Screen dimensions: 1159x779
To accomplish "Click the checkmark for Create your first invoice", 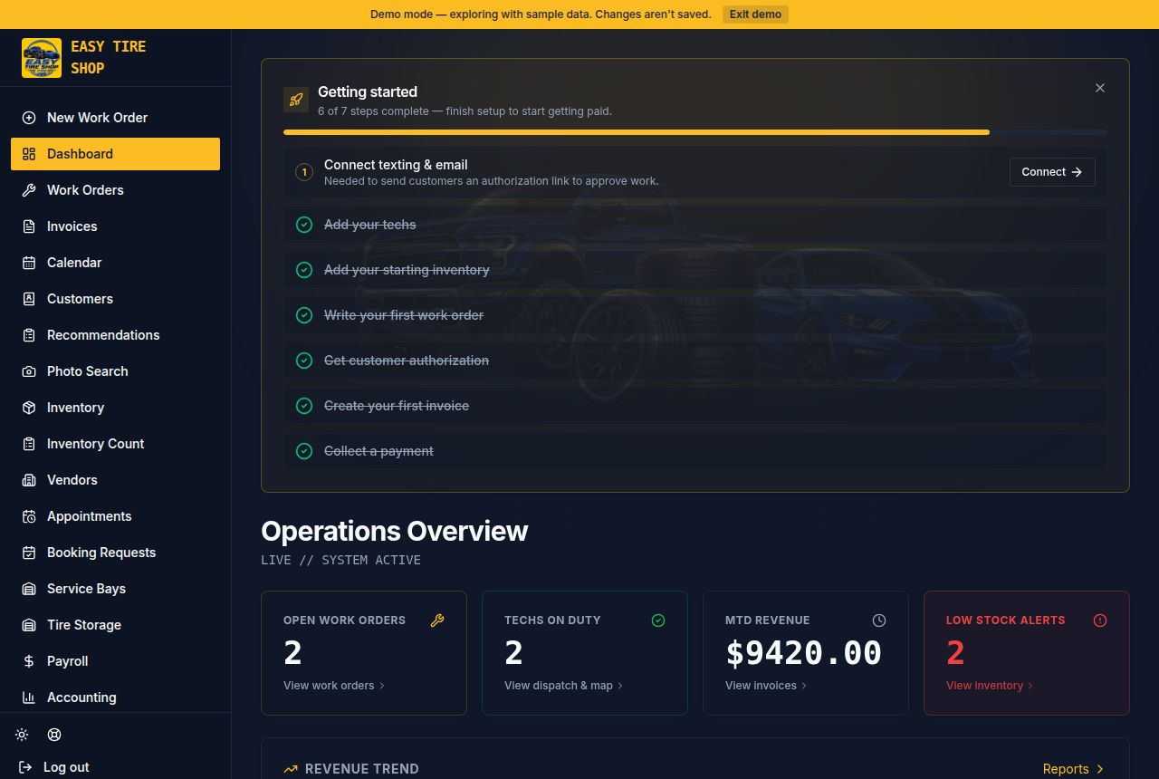I will pyautogui.click(x=304, y=406).
